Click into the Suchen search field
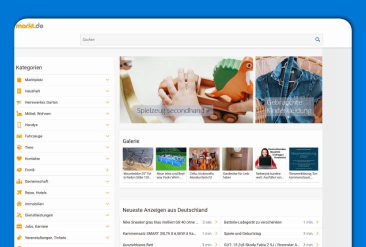This screenshot has height=247, width=366. pos(195,39)
